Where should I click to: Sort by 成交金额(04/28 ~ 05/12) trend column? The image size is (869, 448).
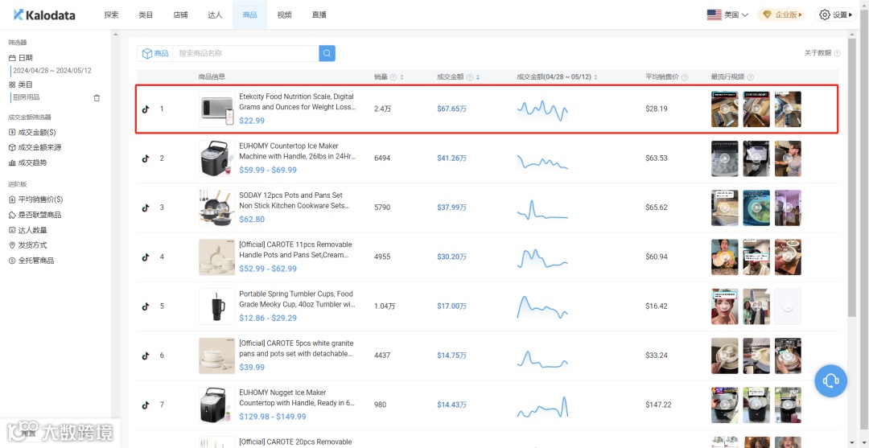(x=595, y=77)
